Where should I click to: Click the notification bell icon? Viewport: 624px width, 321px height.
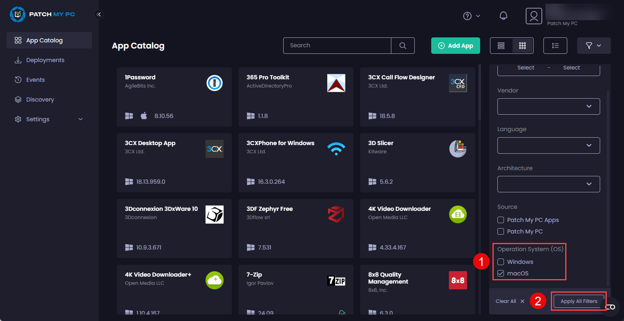click(503, 16)
